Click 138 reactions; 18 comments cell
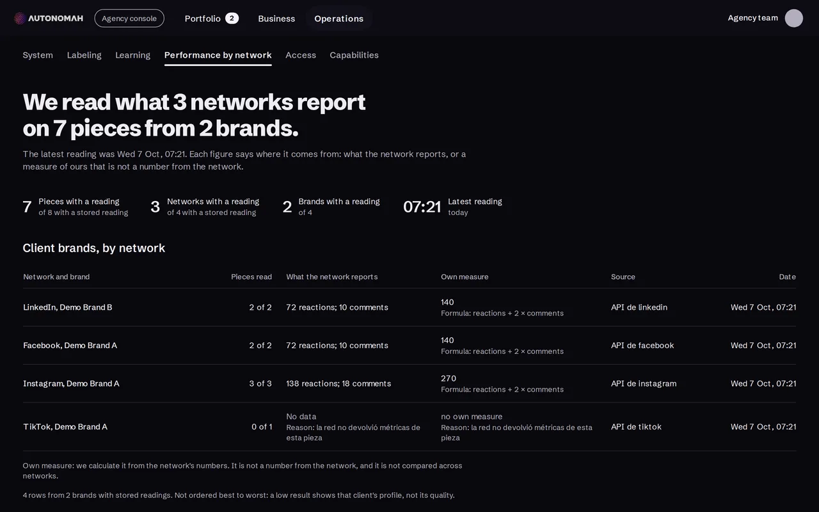Image resolution: width=819 pixels, height=512 pixels. click(338, 383)
